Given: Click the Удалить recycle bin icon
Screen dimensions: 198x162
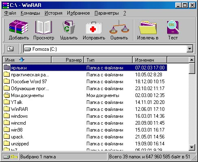Looking at the screenshot, I should coord(69,27).
